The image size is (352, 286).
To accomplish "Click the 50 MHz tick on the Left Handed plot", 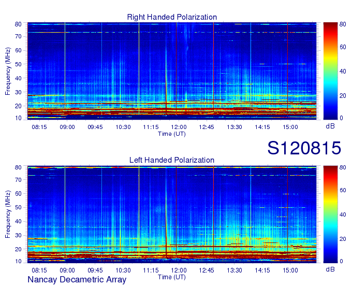I will point(18,207).
